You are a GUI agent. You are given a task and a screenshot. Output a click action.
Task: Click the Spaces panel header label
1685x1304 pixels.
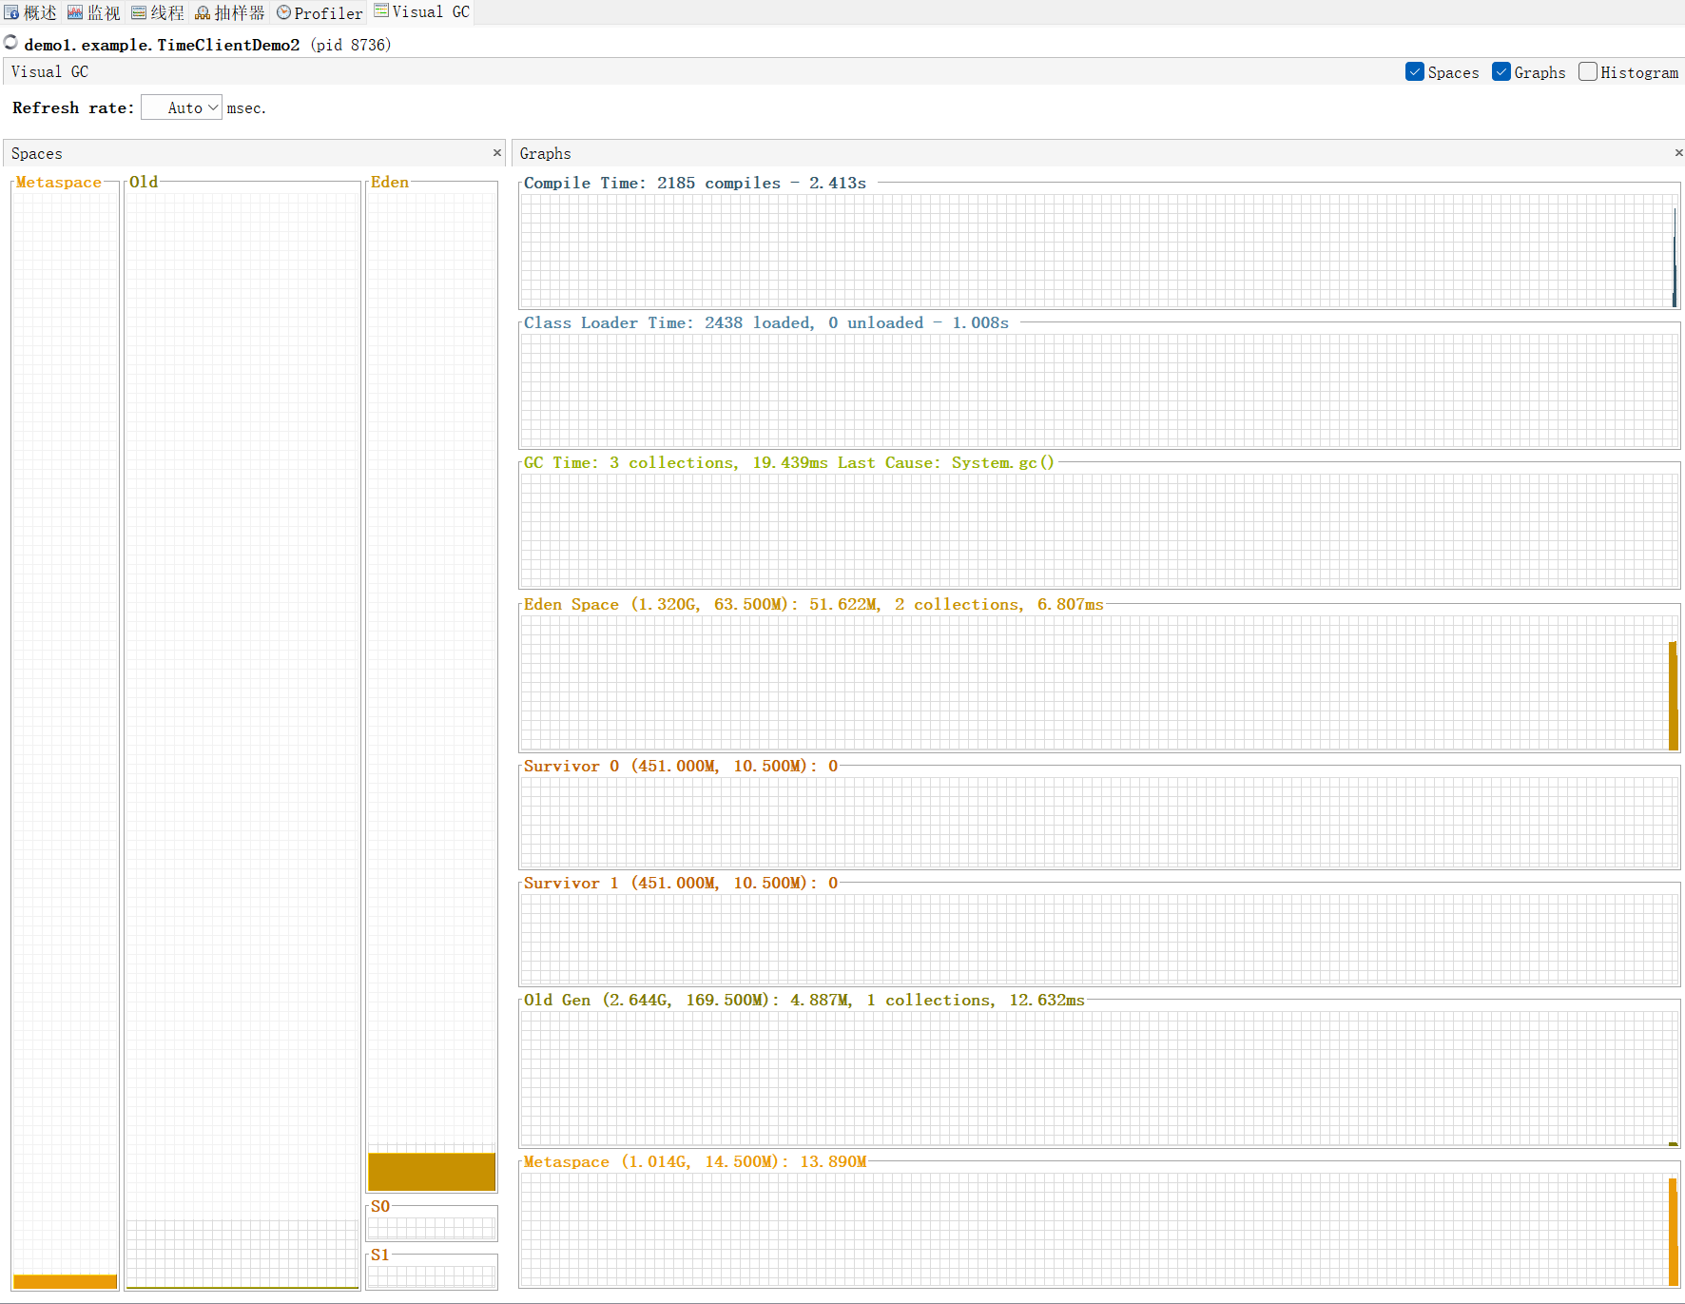point(36,153)
